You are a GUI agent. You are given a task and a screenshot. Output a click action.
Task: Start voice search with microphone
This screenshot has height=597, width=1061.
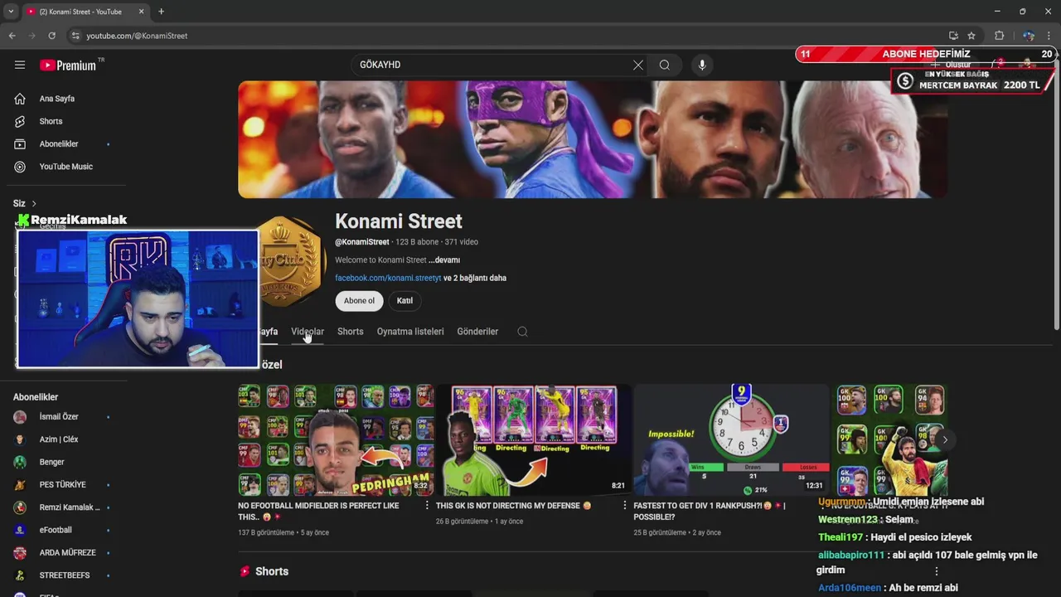click(702, 65)
